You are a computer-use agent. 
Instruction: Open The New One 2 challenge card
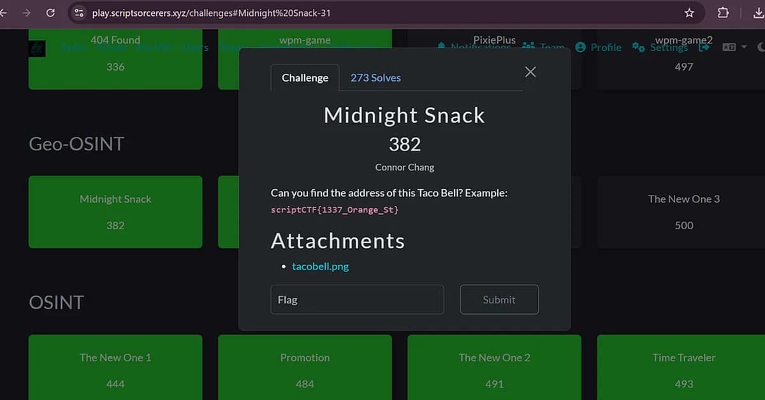point(494,368)
